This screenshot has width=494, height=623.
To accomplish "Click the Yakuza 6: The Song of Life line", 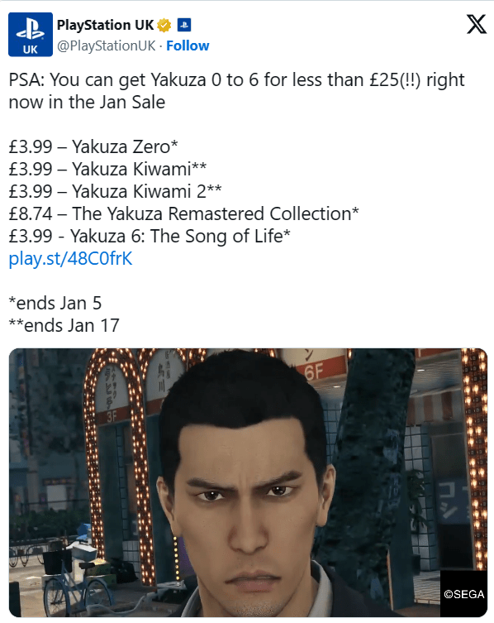I will point(150,236).
